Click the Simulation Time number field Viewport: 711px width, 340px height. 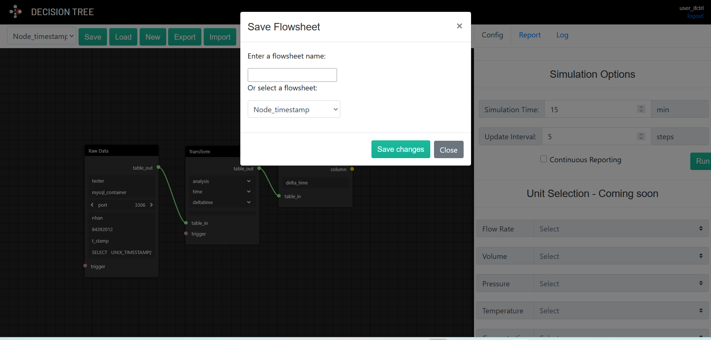pyautogui.click(x=598, y=109)
